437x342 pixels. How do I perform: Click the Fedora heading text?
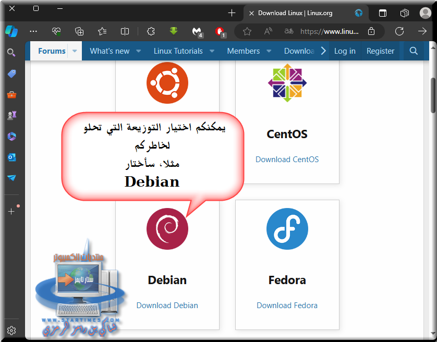point(287,280)
